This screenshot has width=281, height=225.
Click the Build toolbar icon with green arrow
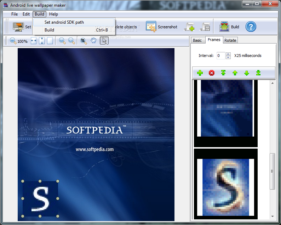(x=224, y=27)
